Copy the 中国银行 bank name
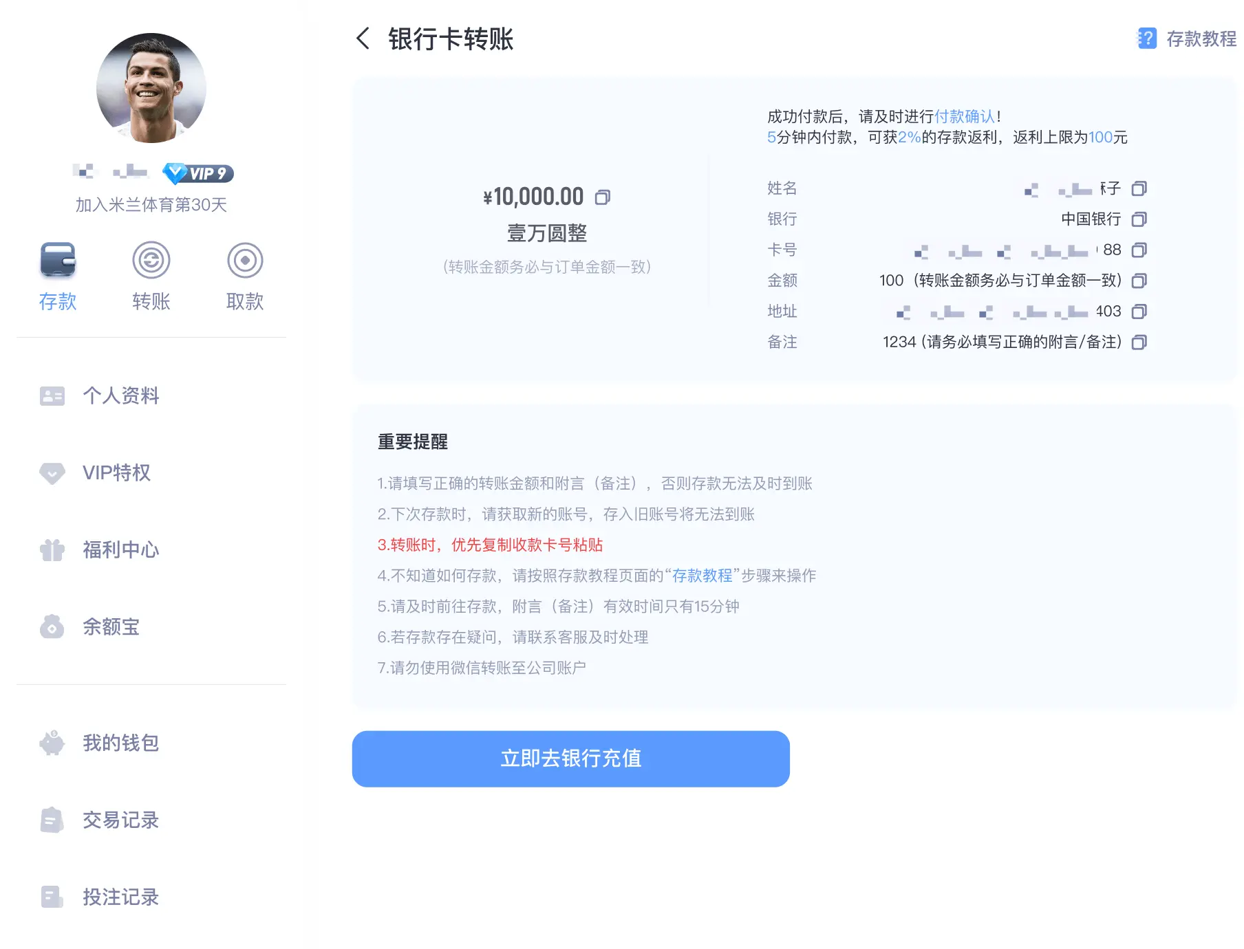The width and height of the screenshot is (1244, 949). pyautogui.click(x=1139, y=219)
